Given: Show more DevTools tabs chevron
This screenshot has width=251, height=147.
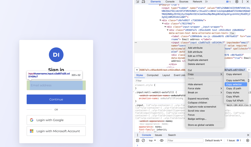Looking at the screenshot, I should [x=206, y=2].
